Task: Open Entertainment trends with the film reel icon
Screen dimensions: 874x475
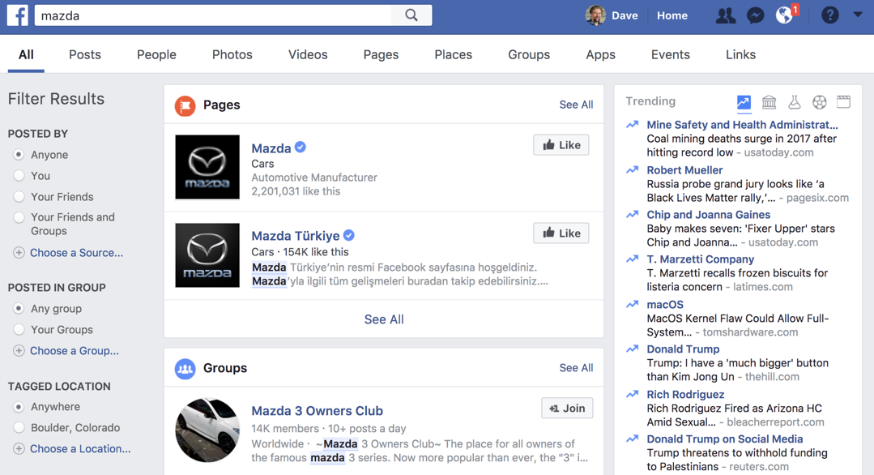Action: pyautogui.click(x=843, y=102)
